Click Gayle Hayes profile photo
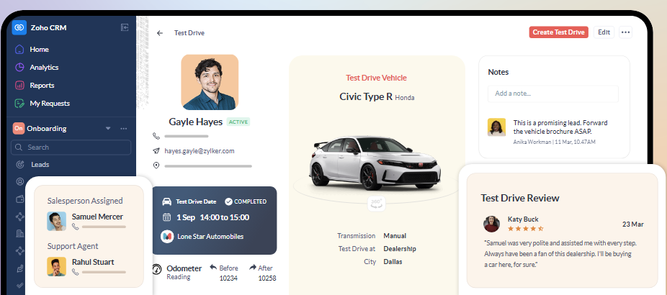This screenshot has width=667, height=295. tap(210, 82)
